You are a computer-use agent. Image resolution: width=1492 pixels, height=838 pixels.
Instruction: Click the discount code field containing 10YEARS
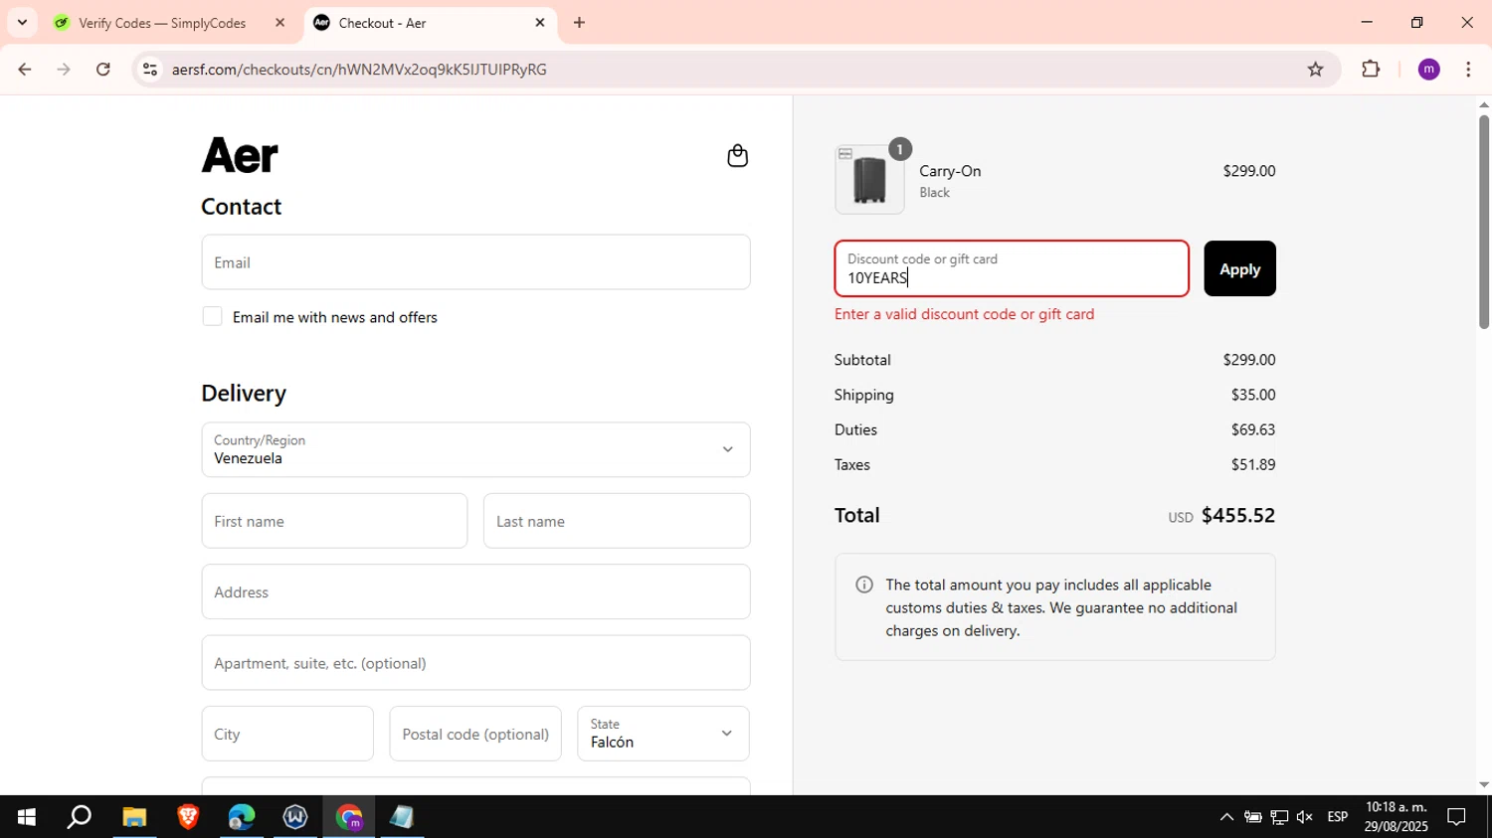(x=1012, y=268)
